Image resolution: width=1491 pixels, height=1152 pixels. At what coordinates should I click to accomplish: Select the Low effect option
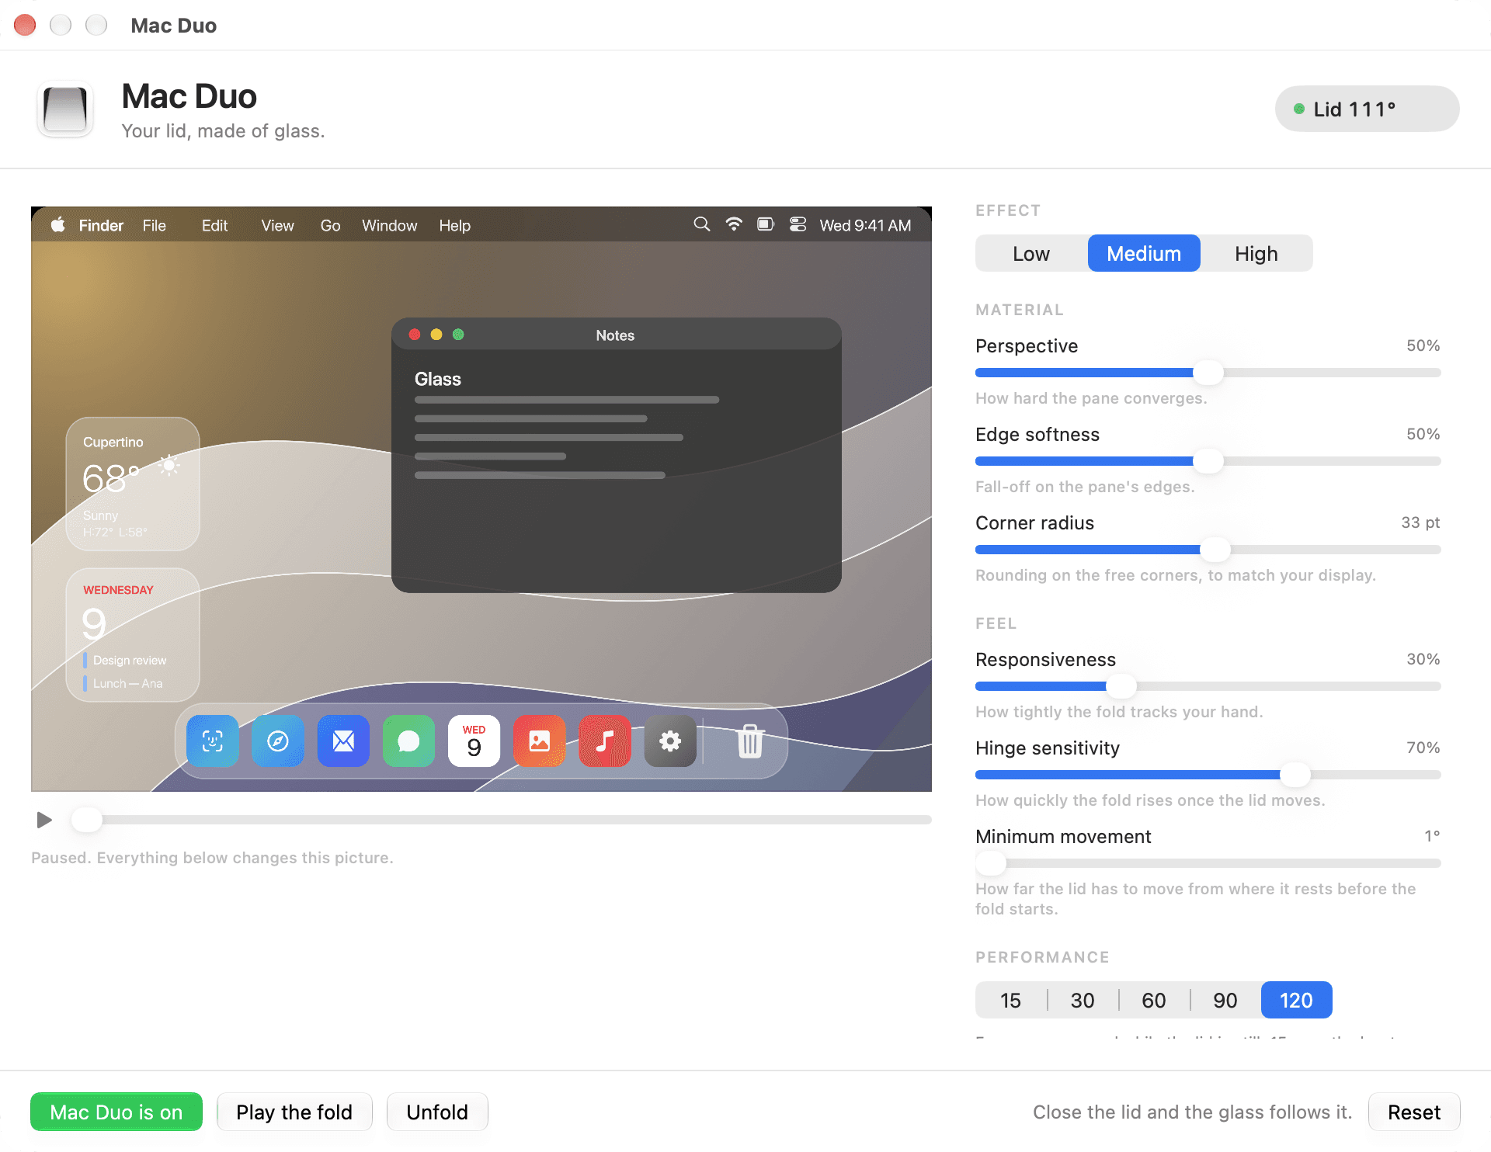[x=1031, y=253]
